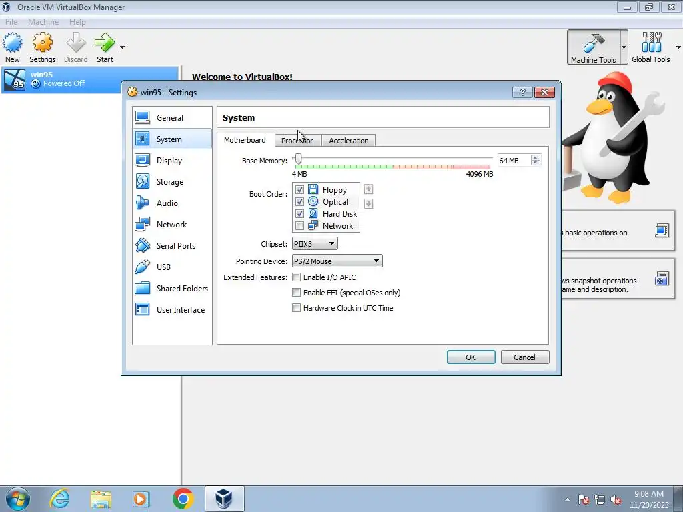Decrease Base Memory with the spinner down arrow
The height and width of the screenshot is (512, 683).
[536, 163]
